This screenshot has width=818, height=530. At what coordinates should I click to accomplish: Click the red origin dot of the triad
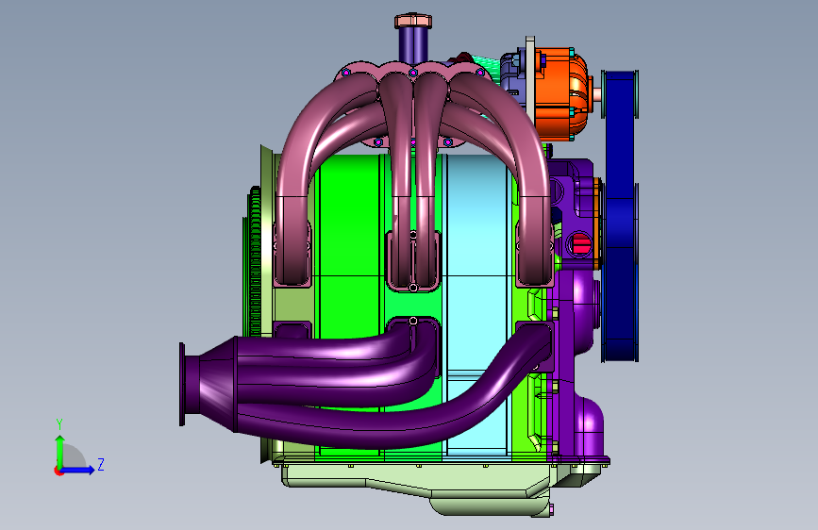click(x=58, y=471)
